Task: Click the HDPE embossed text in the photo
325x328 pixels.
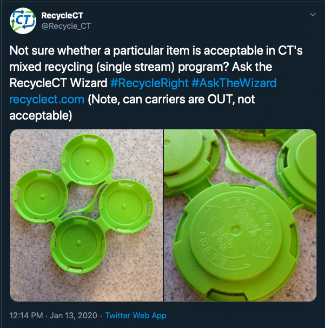Action: click(214, 250)
